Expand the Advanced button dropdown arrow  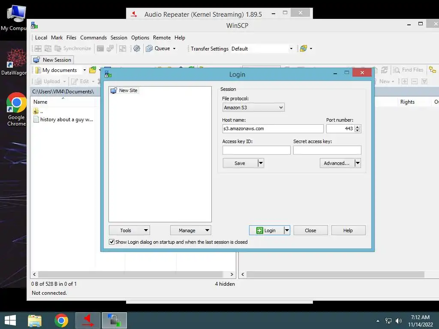point(358,163)
